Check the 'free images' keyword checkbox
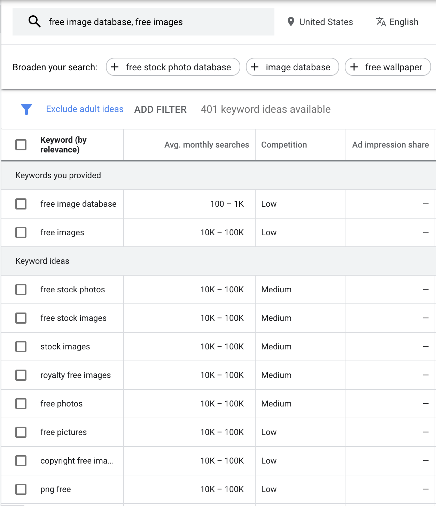 (21, 232)
